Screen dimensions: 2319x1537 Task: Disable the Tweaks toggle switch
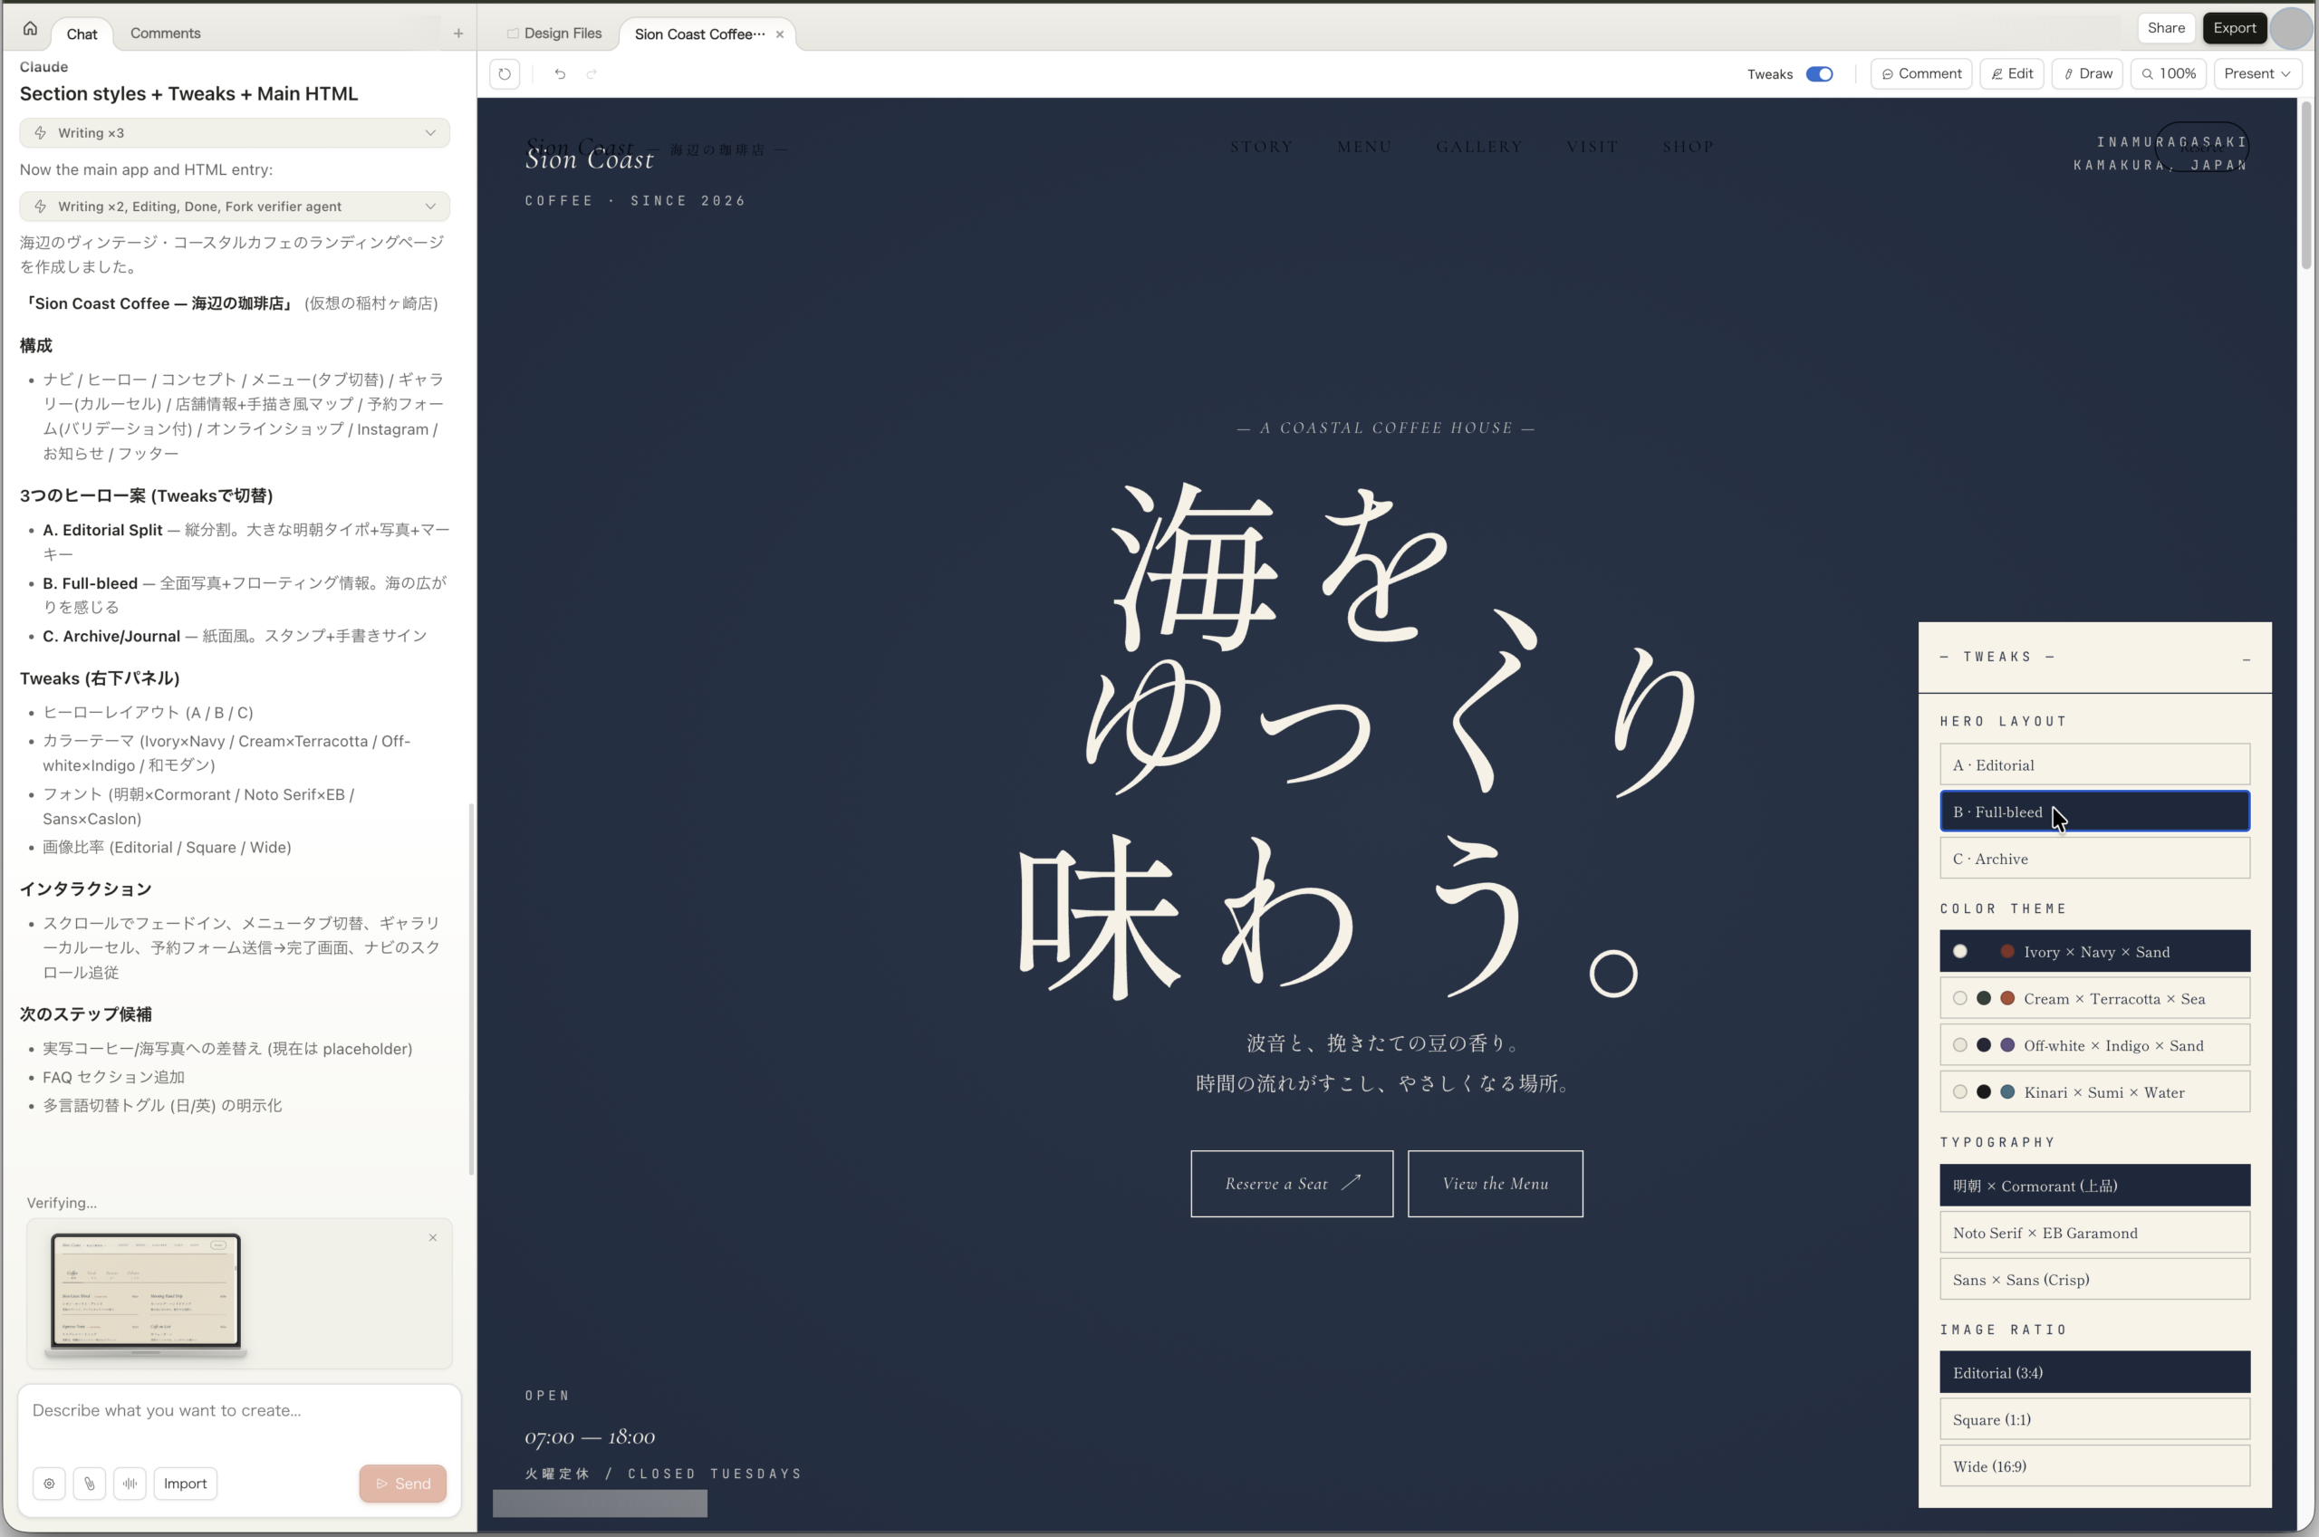click(x=1821, y=73)
